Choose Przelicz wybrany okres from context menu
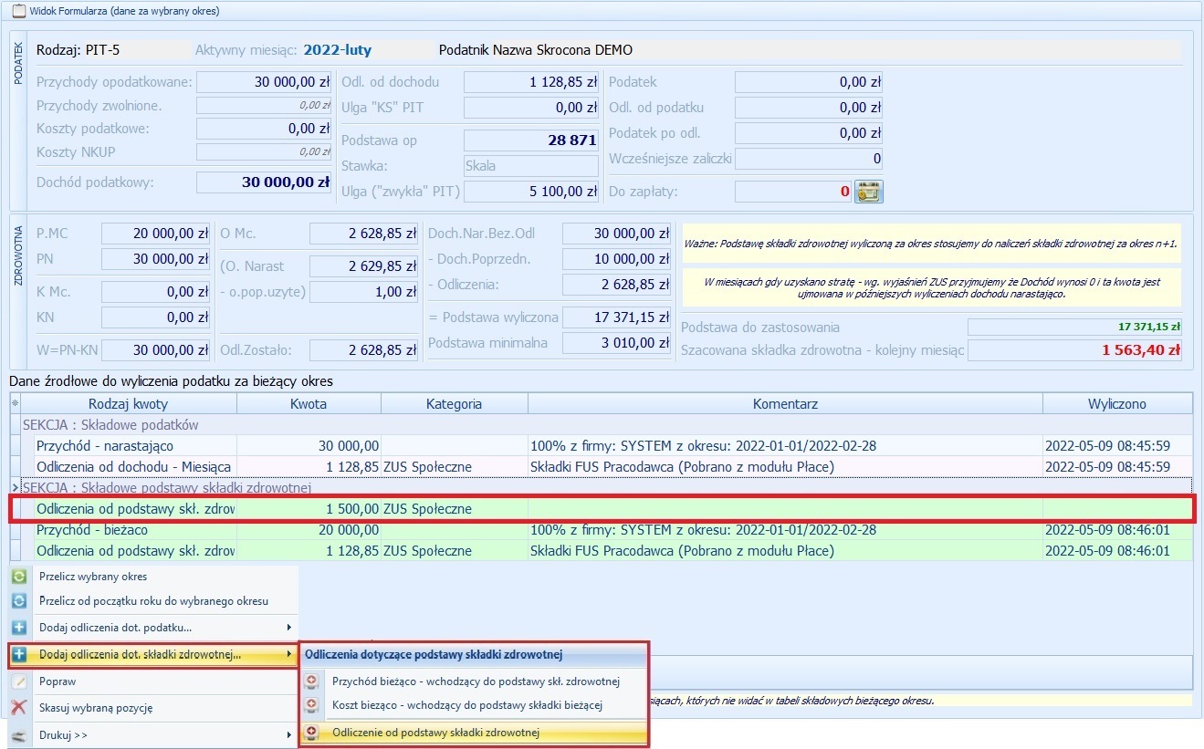Image resolution: width=1204 pixels, height=749 pixels. pos(153,577)
